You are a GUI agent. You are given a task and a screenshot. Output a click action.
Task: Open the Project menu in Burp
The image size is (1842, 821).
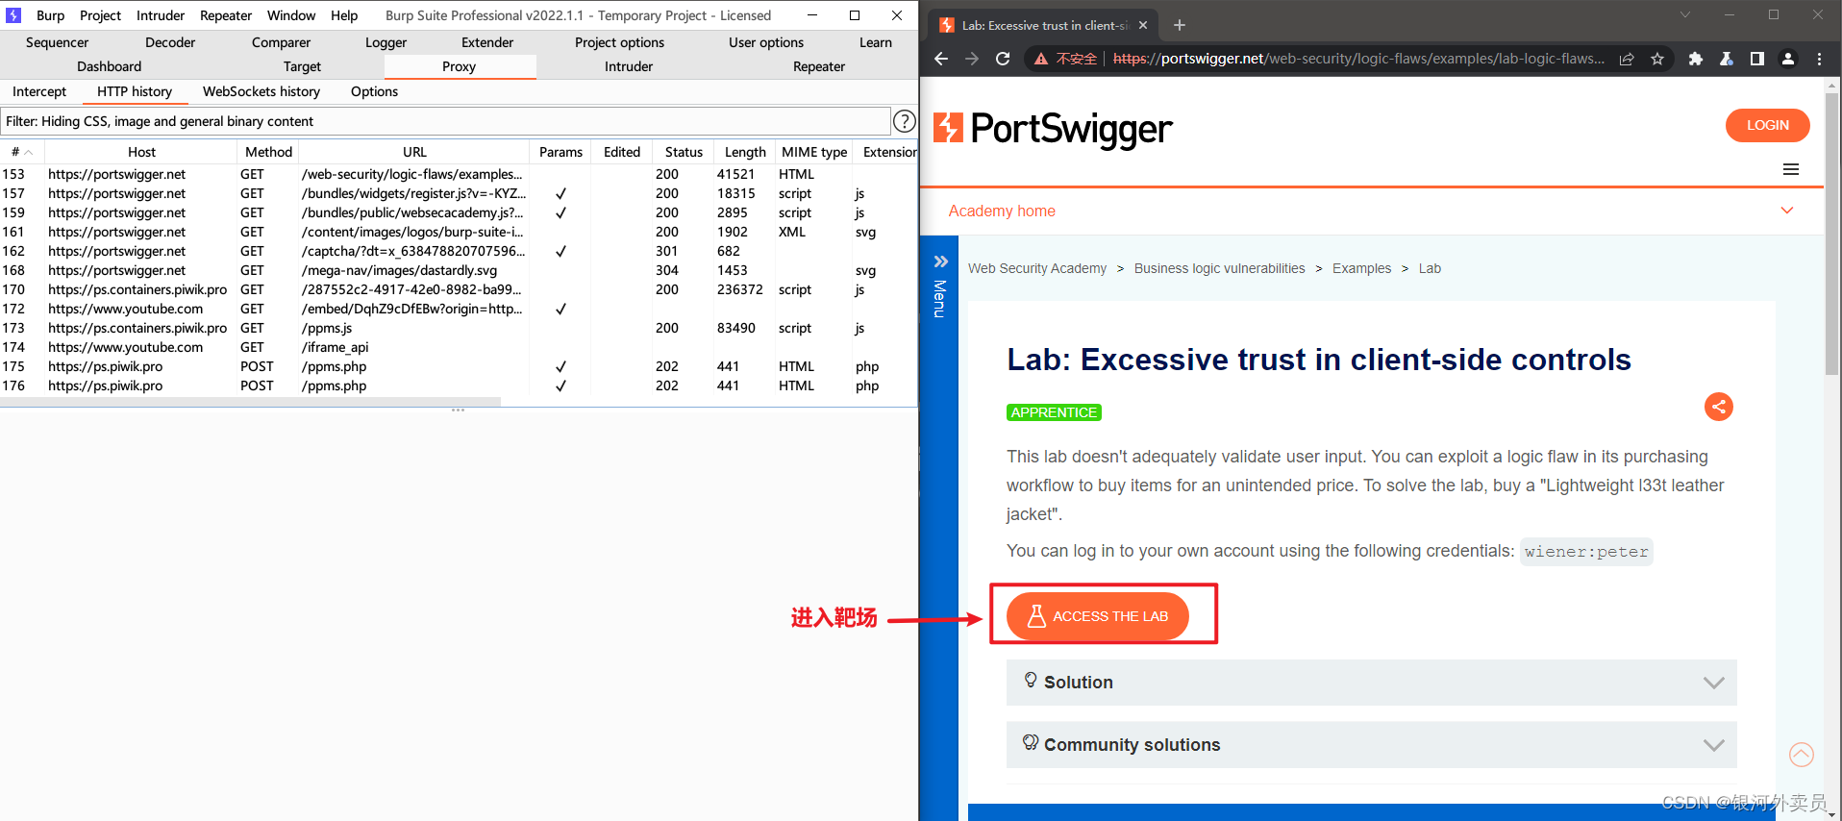point(100,15)
